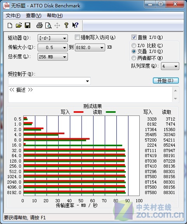Click the read value 87947
The image size is (187, 224).
169,150
